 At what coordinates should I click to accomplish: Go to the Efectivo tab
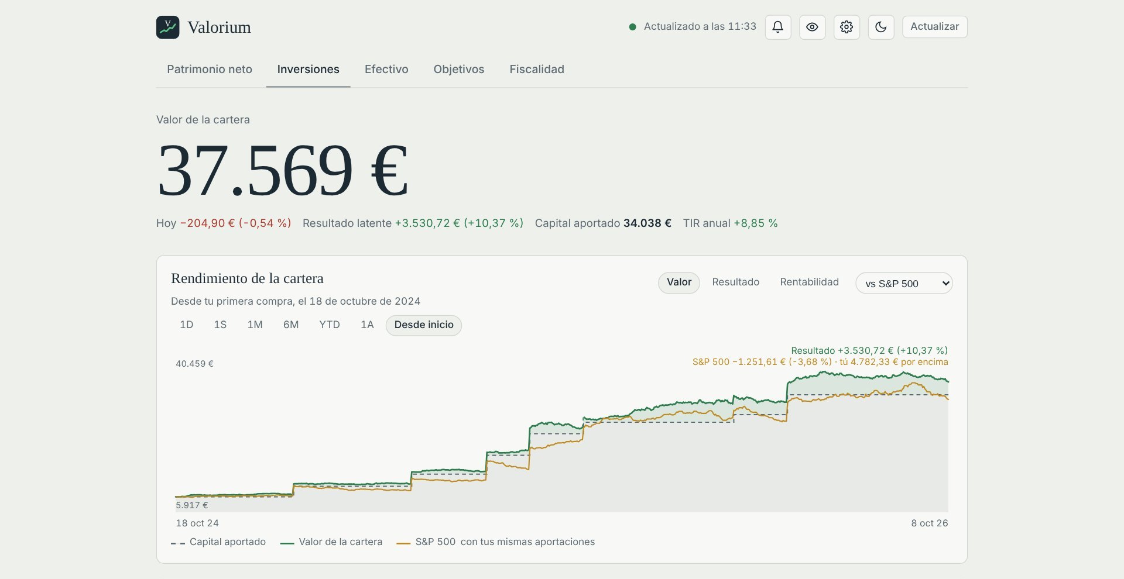386,69
